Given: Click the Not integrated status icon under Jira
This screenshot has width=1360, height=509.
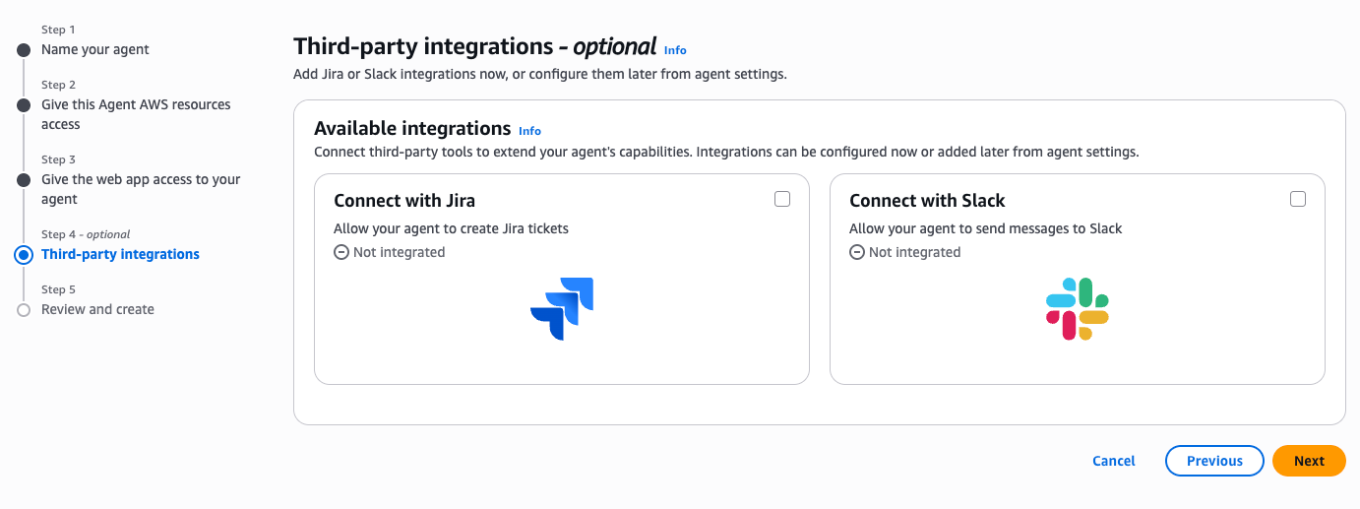Looking at the screenshot, I should tap(341, 253).
